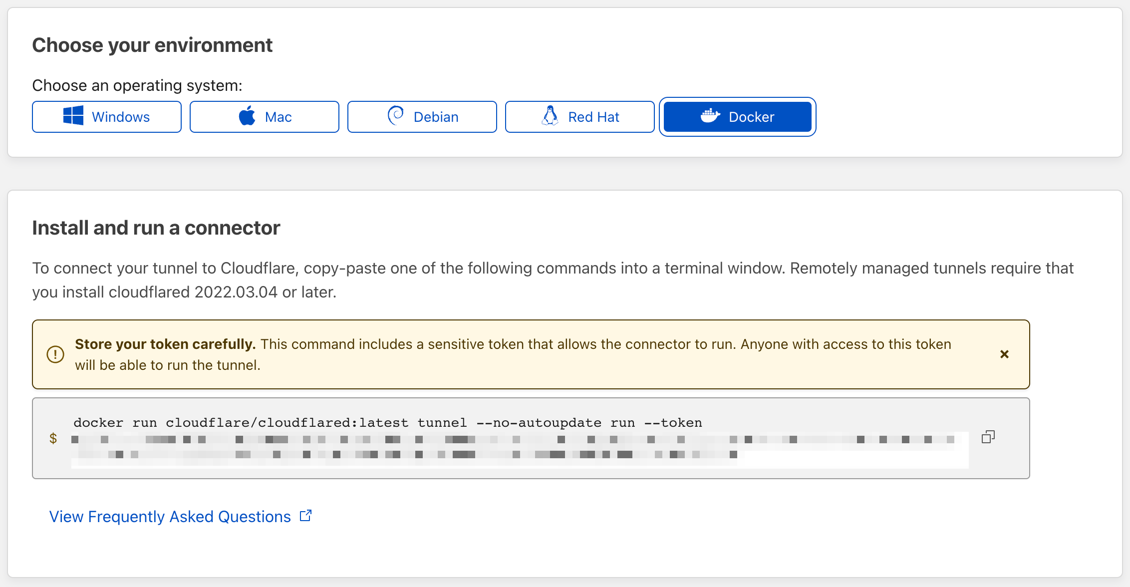
Task: Select the Windows logo icon
Action: click(73, 116)
